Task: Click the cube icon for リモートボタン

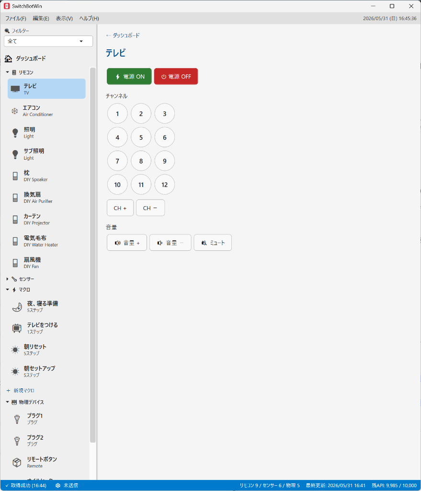Action: click(17, 463)
